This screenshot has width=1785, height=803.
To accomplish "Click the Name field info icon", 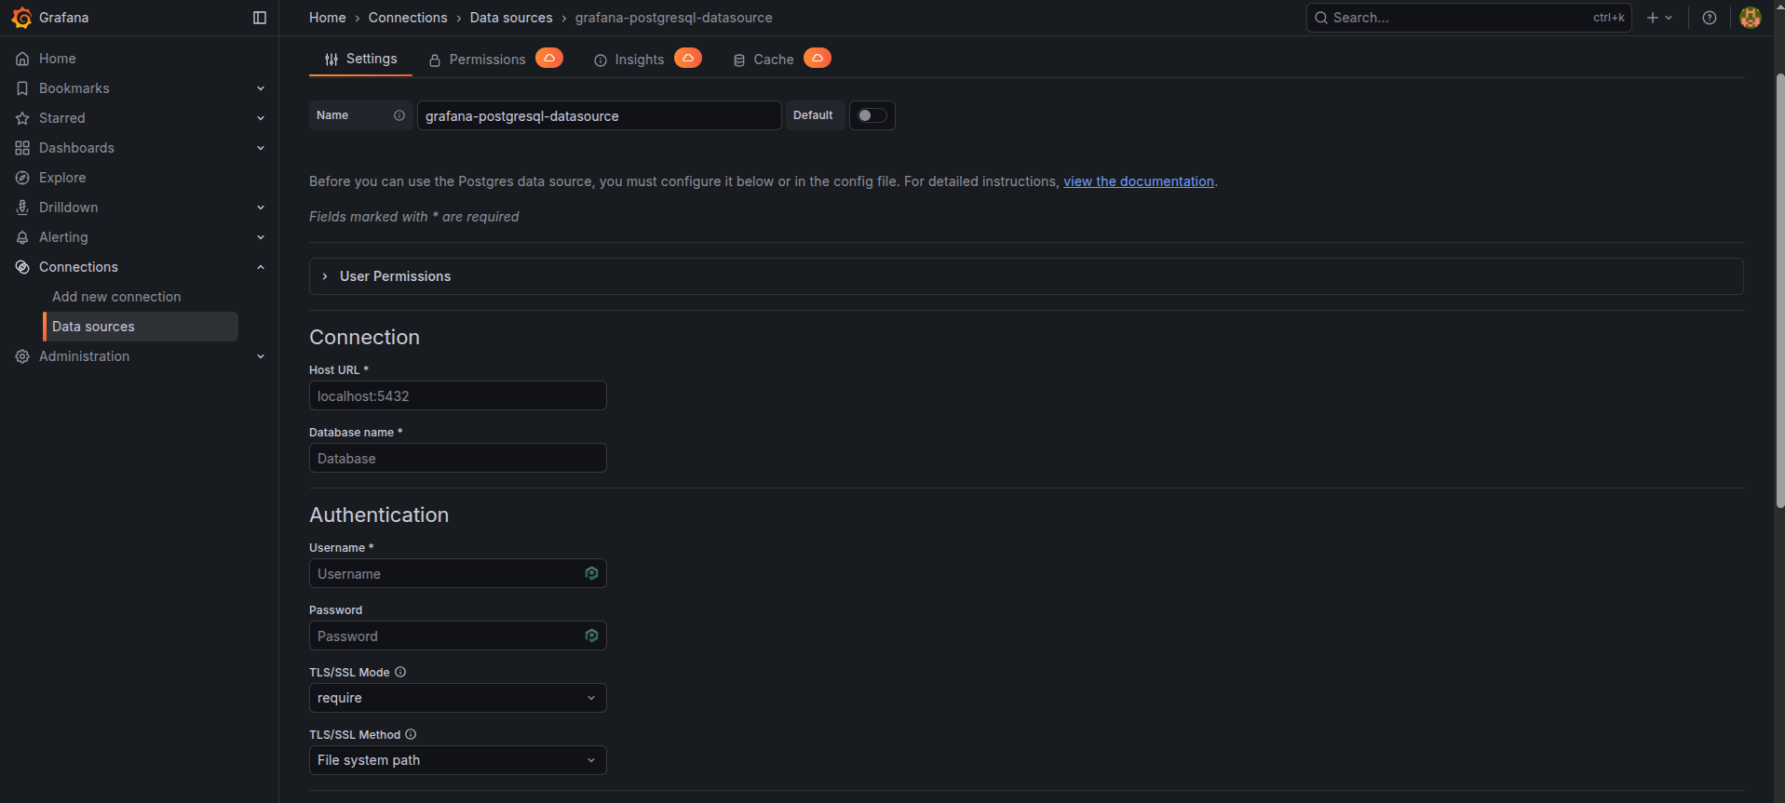I will click(399, 115).
